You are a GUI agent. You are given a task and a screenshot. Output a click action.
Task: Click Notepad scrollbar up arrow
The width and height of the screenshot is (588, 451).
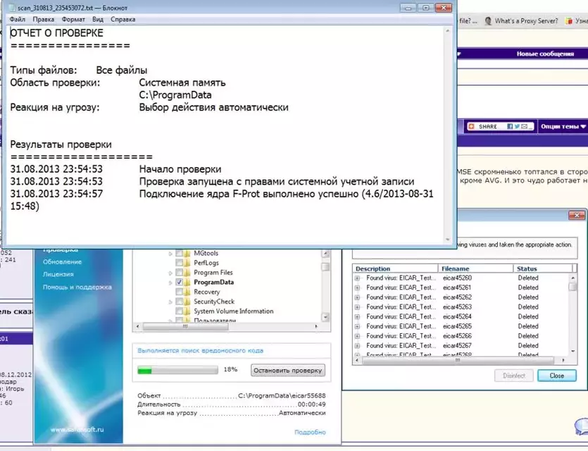447,31
